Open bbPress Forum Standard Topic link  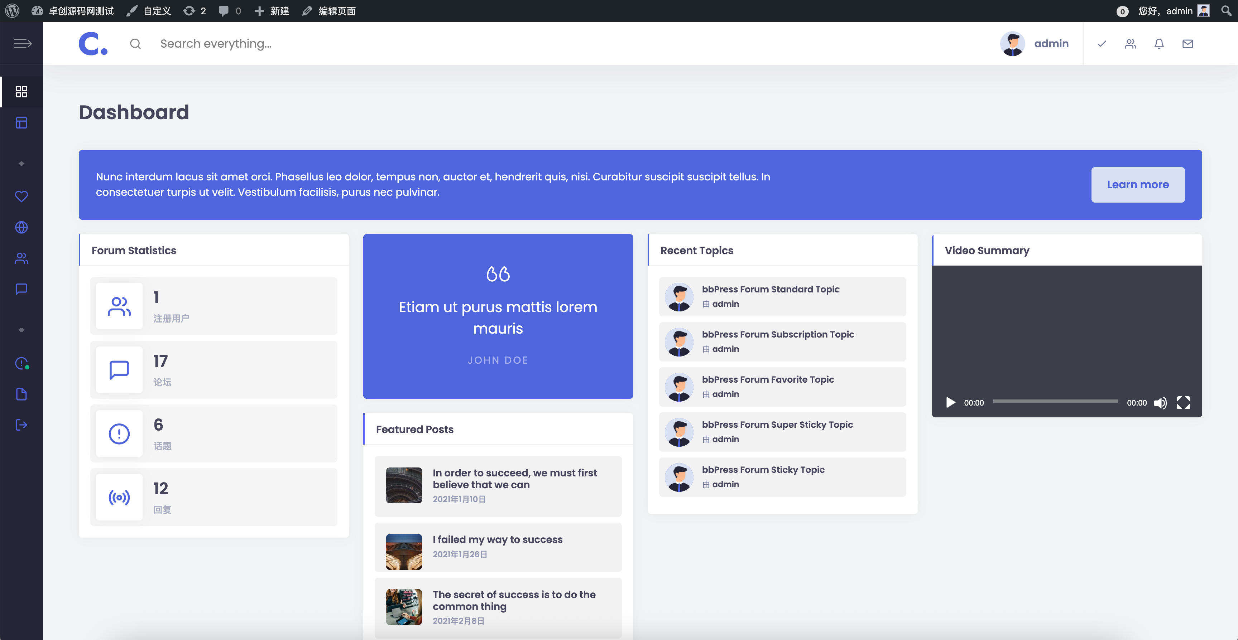click(771, 289)
